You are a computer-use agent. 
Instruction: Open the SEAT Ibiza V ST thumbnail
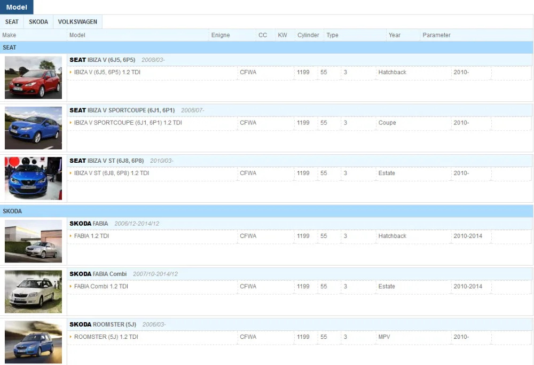point(33,178)
